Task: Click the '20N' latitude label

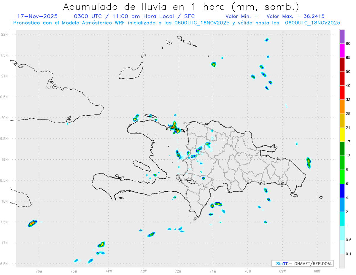Action: click(x=5, y=118)
